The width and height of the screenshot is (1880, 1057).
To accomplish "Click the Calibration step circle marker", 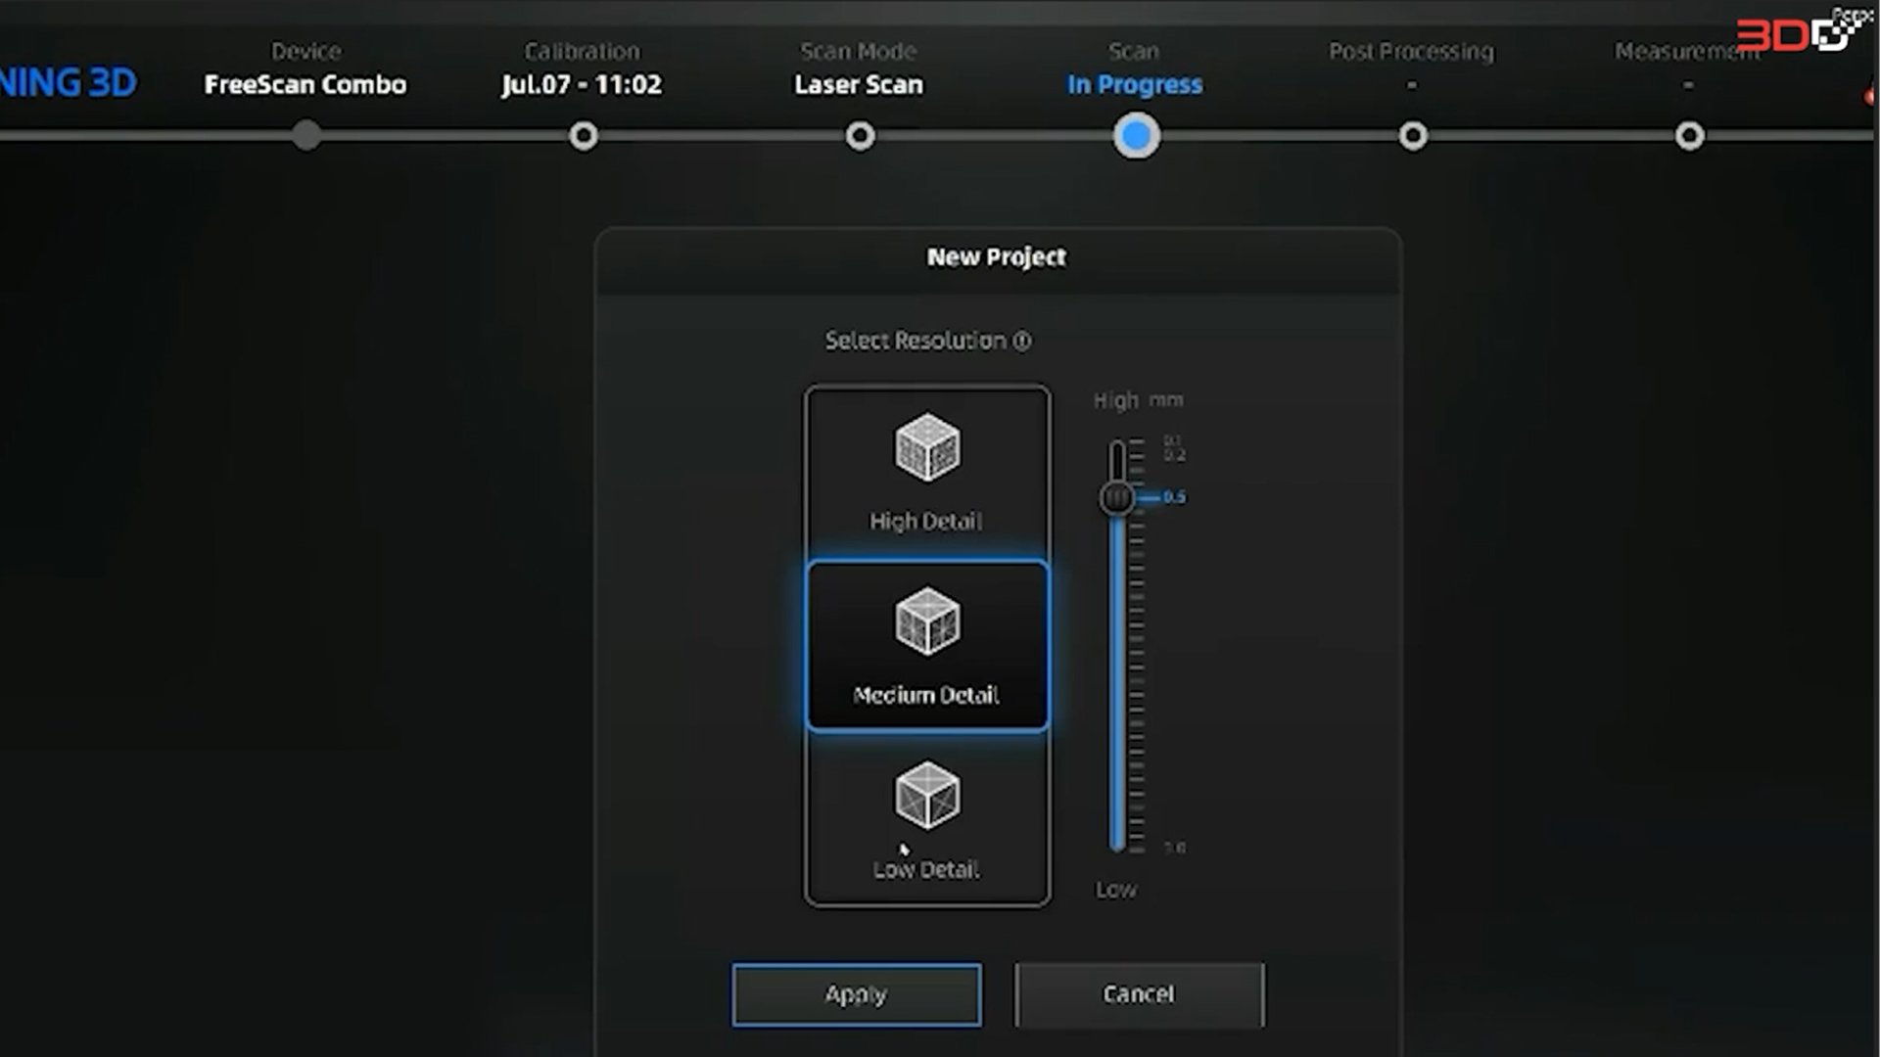I will (x=584, y=136).
